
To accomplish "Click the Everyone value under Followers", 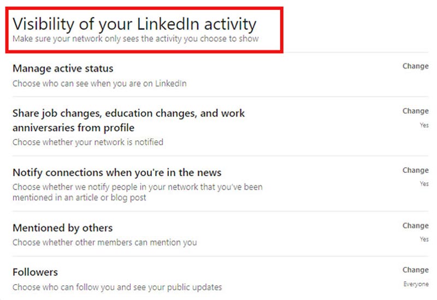I will point(416,284).
